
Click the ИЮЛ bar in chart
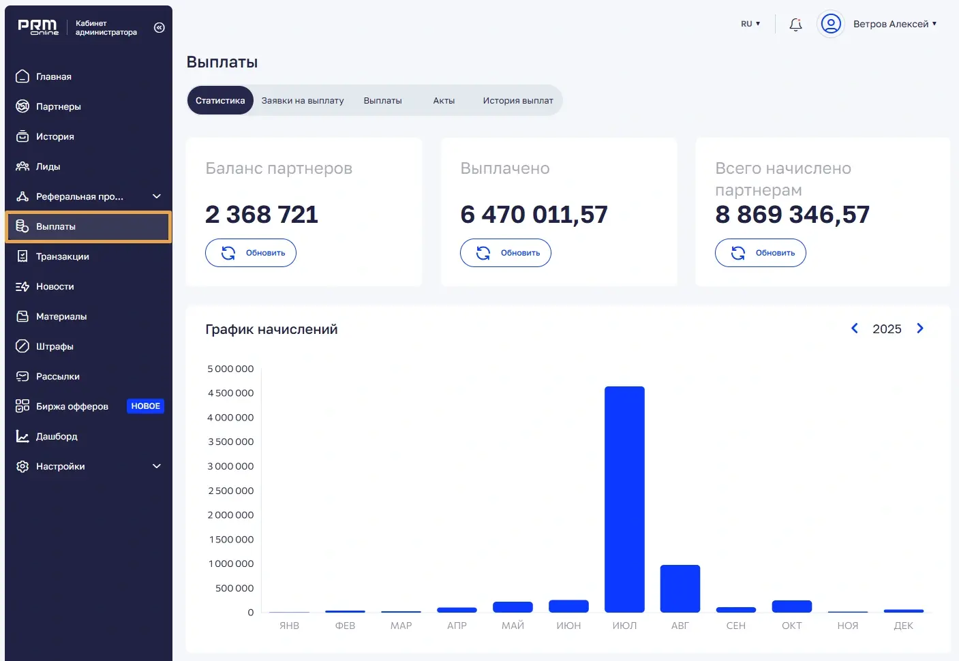624,499
